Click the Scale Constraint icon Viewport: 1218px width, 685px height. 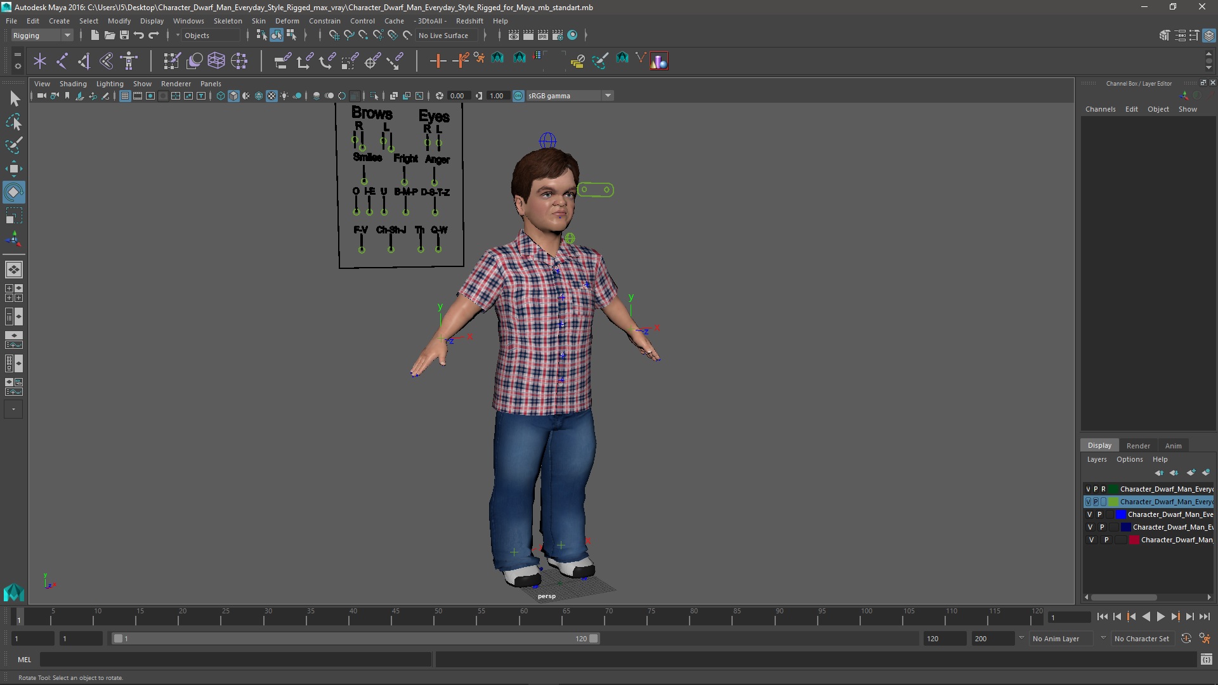pos(350,61)
